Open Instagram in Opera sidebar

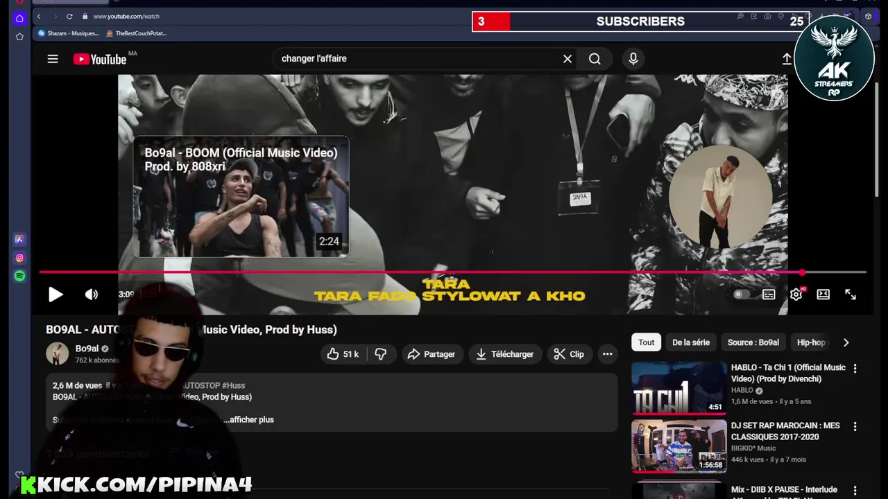tap(19, 258)
